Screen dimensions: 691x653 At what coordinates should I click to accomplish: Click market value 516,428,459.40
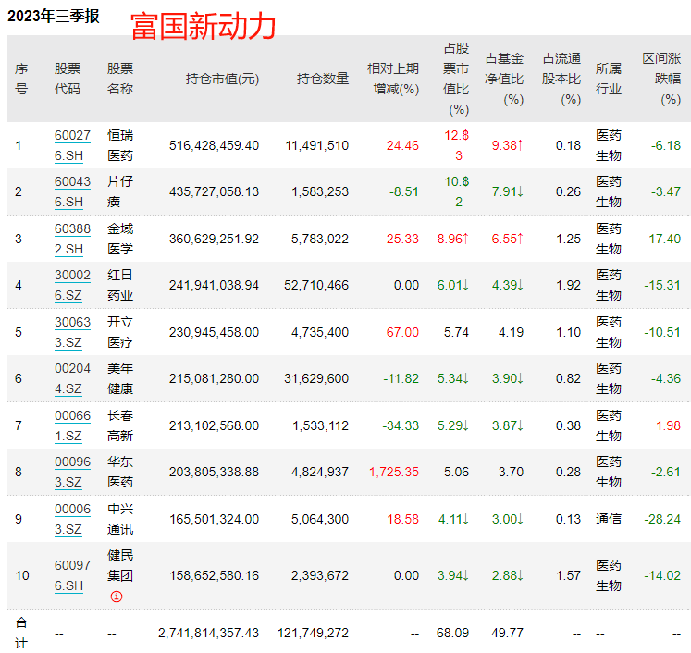[x=215, y=145]
